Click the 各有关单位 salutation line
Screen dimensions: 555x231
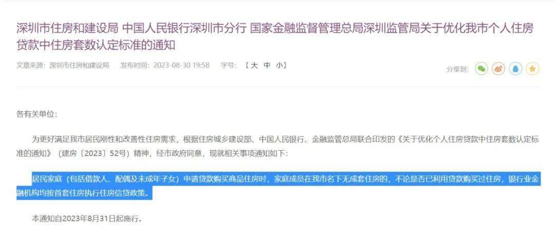click(x=36, y=114)
